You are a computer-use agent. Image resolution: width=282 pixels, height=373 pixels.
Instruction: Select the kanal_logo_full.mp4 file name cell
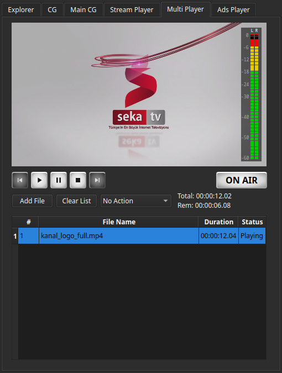[119, 236]
